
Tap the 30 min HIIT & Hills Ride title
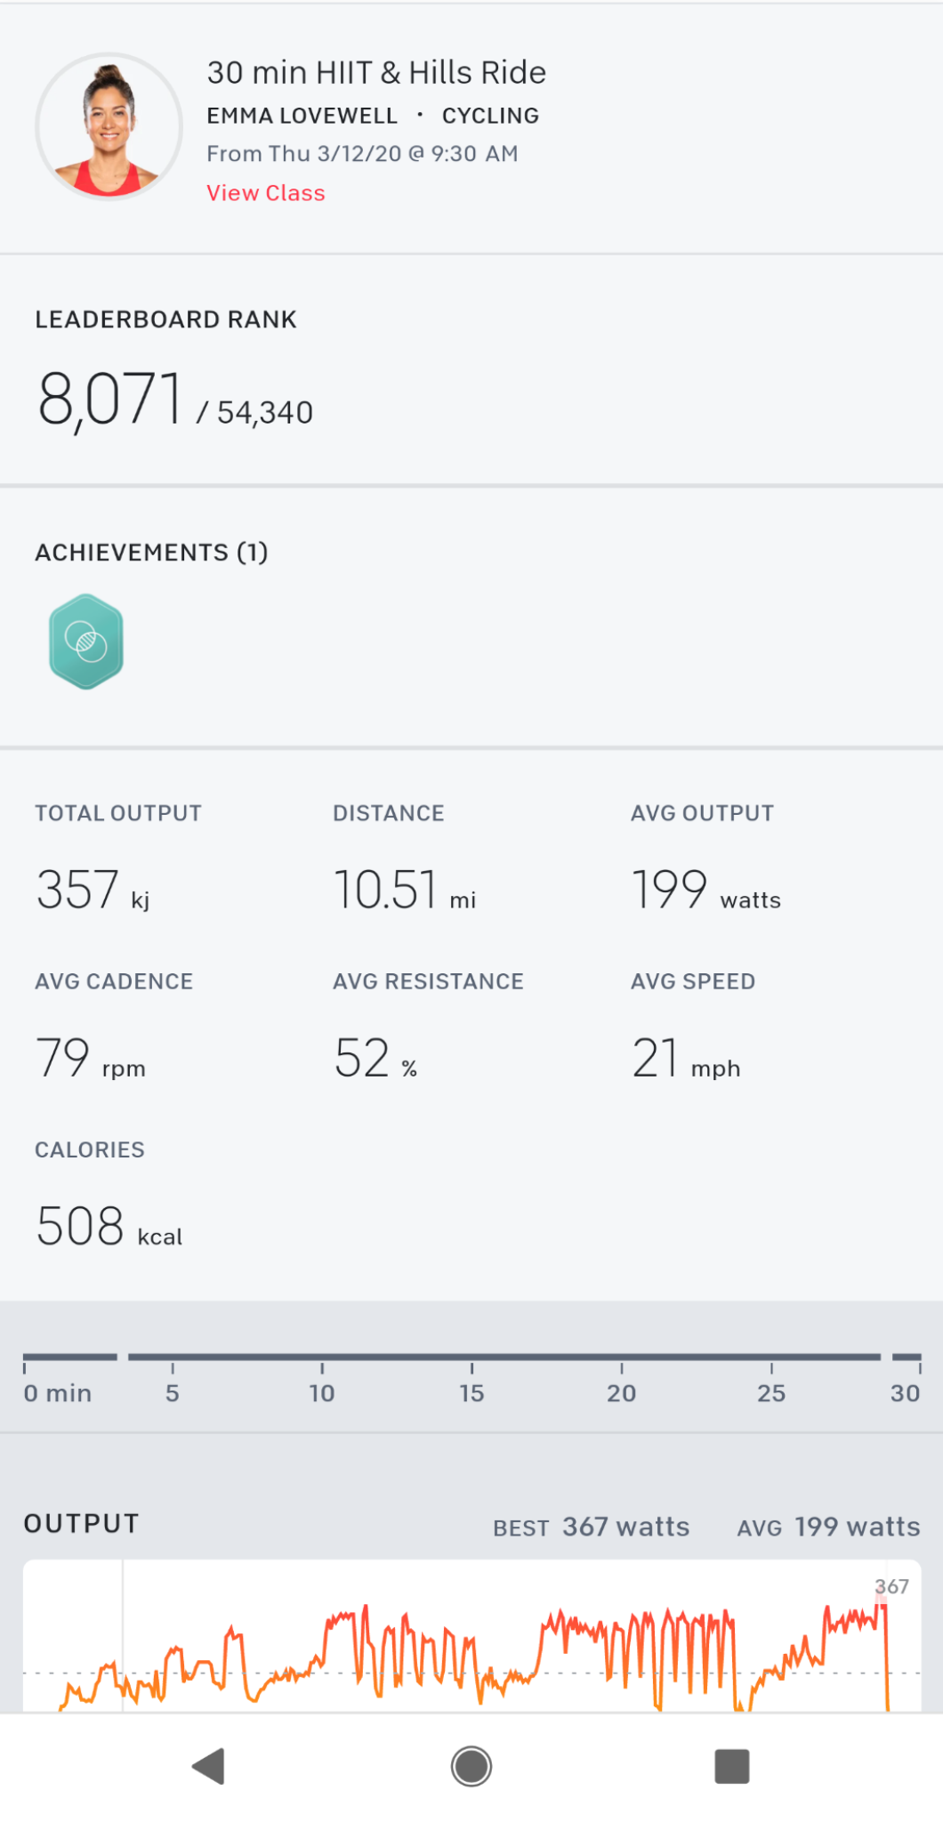pyautogui.click(x=376, y=73)
